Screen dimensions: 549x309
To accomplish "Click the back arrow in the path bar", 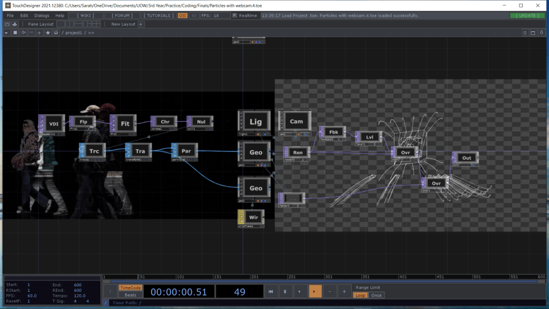I will click(23, 33).
